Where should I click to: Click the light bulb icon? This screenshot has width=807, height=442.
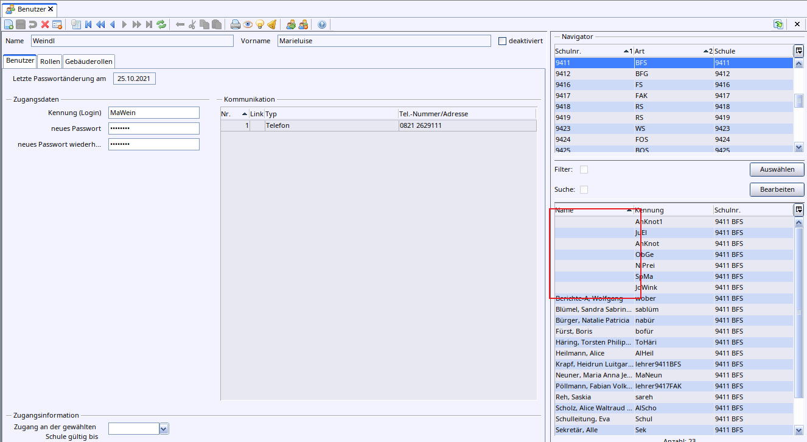[260, 24]
